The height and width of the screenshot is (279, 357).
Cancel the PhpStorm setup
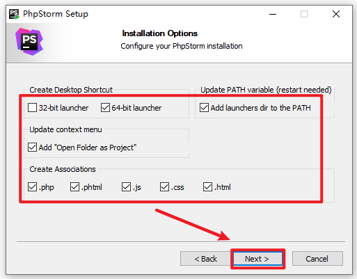pyautogui.click(x=317, y=259)
